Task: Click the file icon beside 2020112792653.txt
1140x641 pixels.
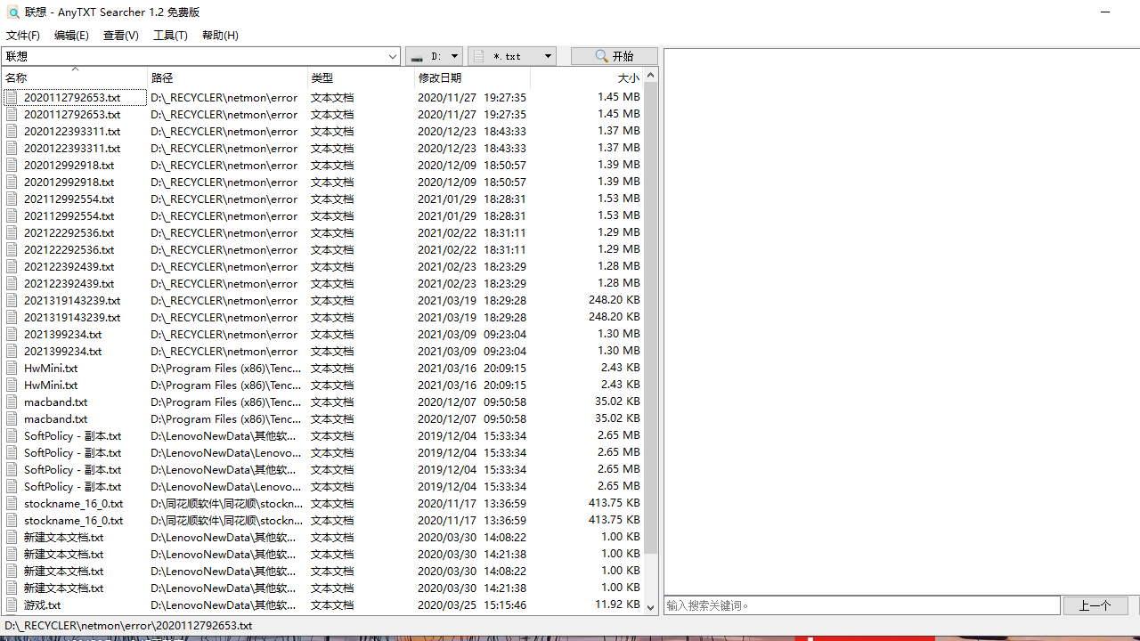Action: [x=11, y=97]
